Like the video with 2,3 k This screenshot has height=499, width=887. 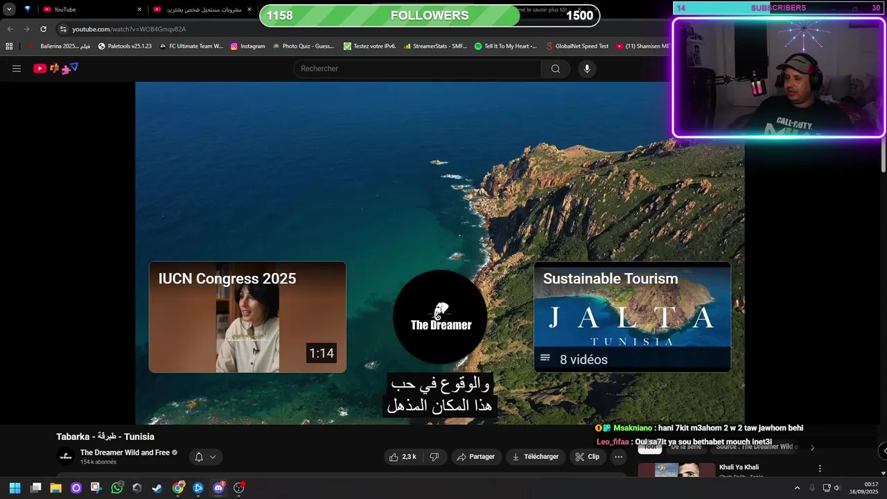pyautogui.click(x=403, y=457)
